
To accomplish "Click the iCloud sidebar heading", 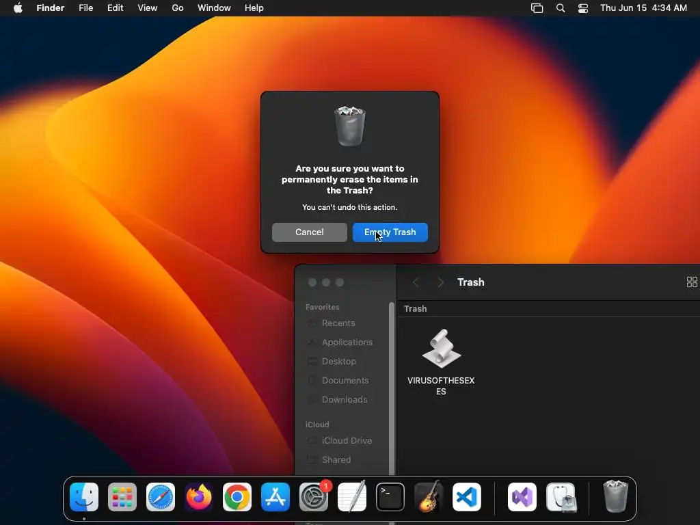I will 317,425.
